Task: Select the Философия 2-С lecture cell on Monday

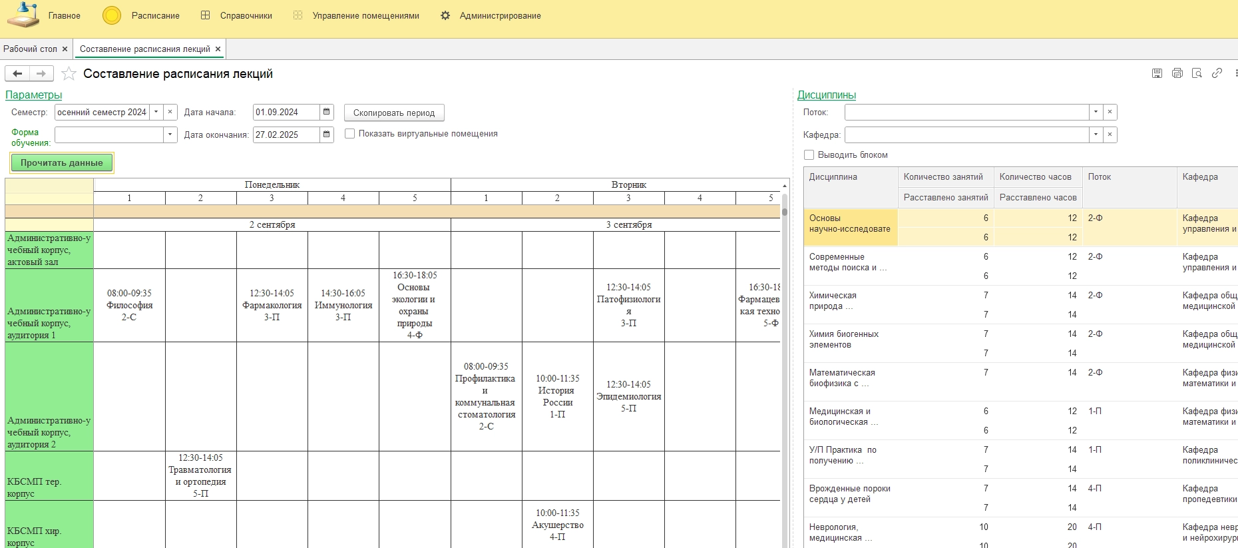Action: [x=129, y=306]
